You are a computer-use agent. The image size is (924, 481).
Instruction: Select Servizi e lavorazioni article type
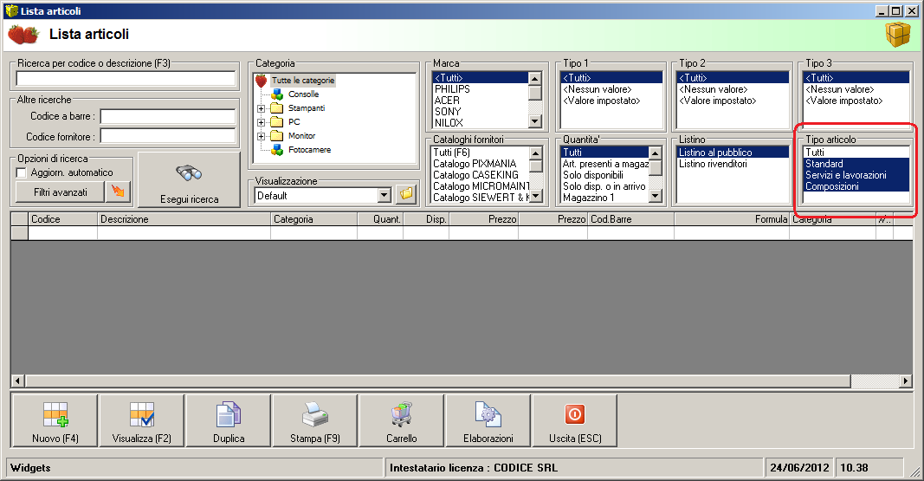tap(856, 174)
